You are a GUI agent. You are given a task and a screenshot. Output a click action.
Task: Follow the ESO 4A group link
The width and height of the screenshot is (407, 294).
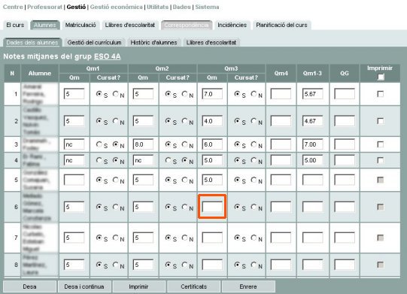(107, 56)
